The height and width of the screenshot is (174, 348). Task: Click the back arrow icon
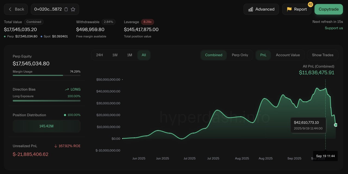click(10, 9)
